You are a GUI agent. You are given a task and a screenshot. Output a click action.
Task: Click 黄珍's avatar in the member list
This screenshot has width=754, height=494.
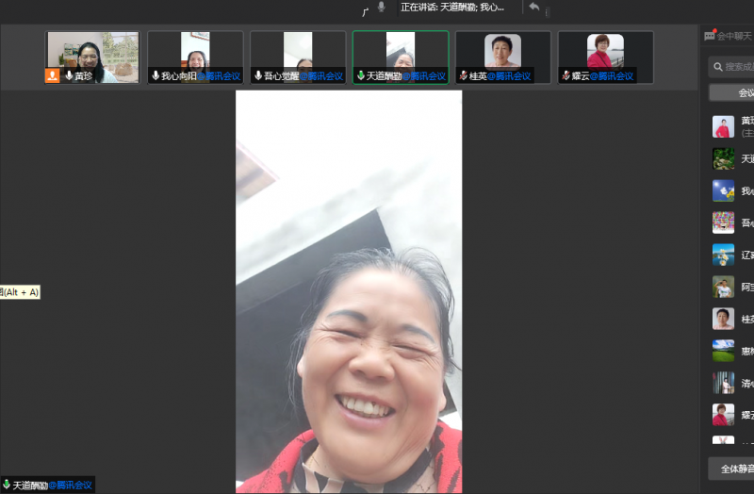pos(723,126)
